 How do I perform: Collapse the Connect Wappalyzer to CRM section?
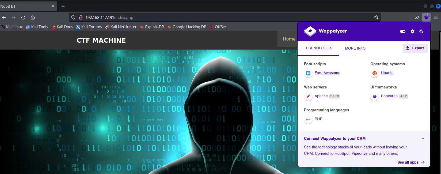point(423,139)
